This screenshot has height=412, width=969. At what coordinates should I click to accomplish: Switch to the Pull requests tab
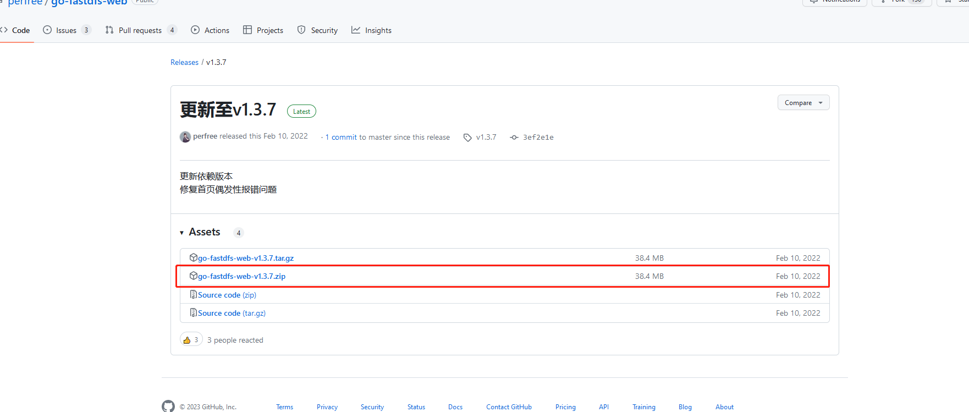click(x=140, y=30)
